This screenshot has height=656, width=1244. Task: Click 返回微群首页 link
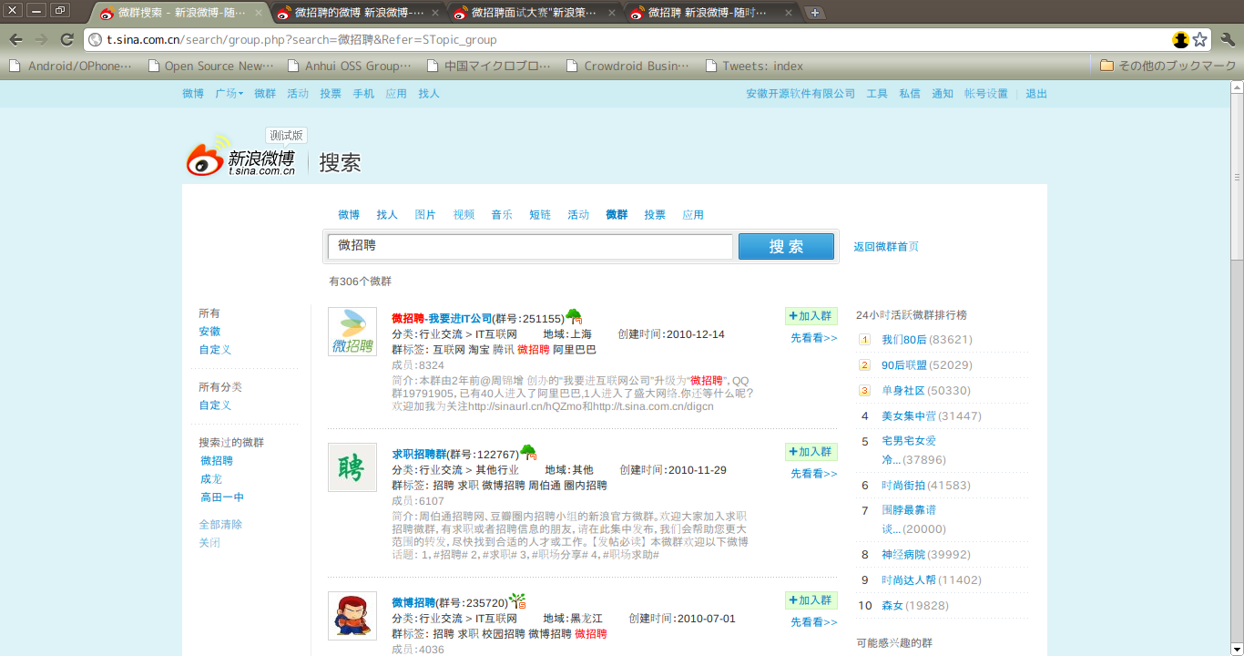[x=886, y=247]
